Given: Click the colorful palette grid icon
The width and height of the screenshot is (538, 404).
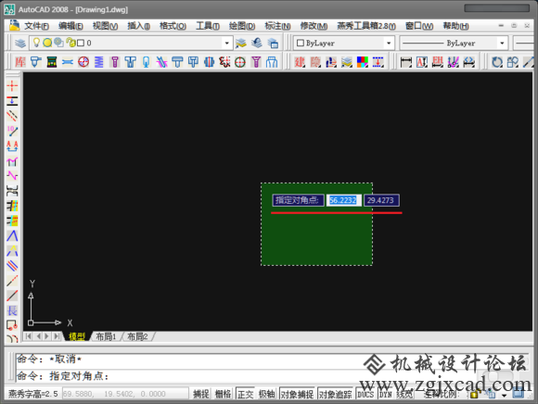Looking at the screenshot, I should point(363,62).
